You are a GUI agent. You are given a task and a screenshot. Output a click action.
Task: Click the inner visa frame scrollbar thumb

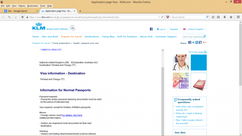(x=163, y=101)
